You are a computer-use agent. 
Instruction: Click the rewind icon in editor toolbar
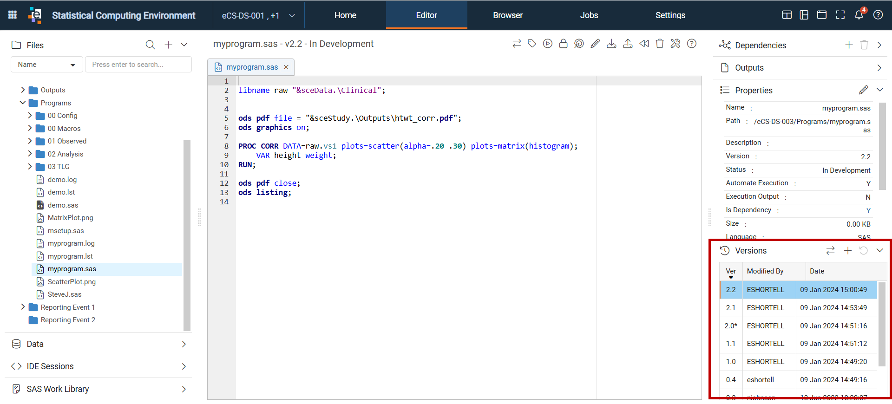tap(644, 44)
